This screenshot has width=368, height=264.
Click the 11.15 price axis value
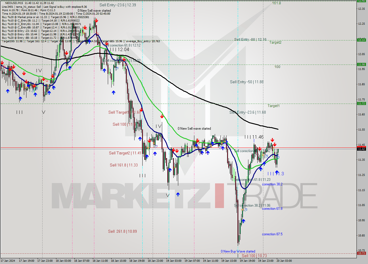pyautogui.click(x=361, y=190)
